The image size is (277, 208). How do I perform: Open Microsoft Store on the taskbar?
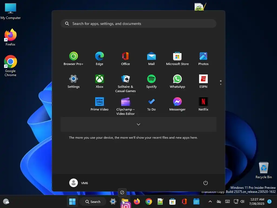click(172, 201)
